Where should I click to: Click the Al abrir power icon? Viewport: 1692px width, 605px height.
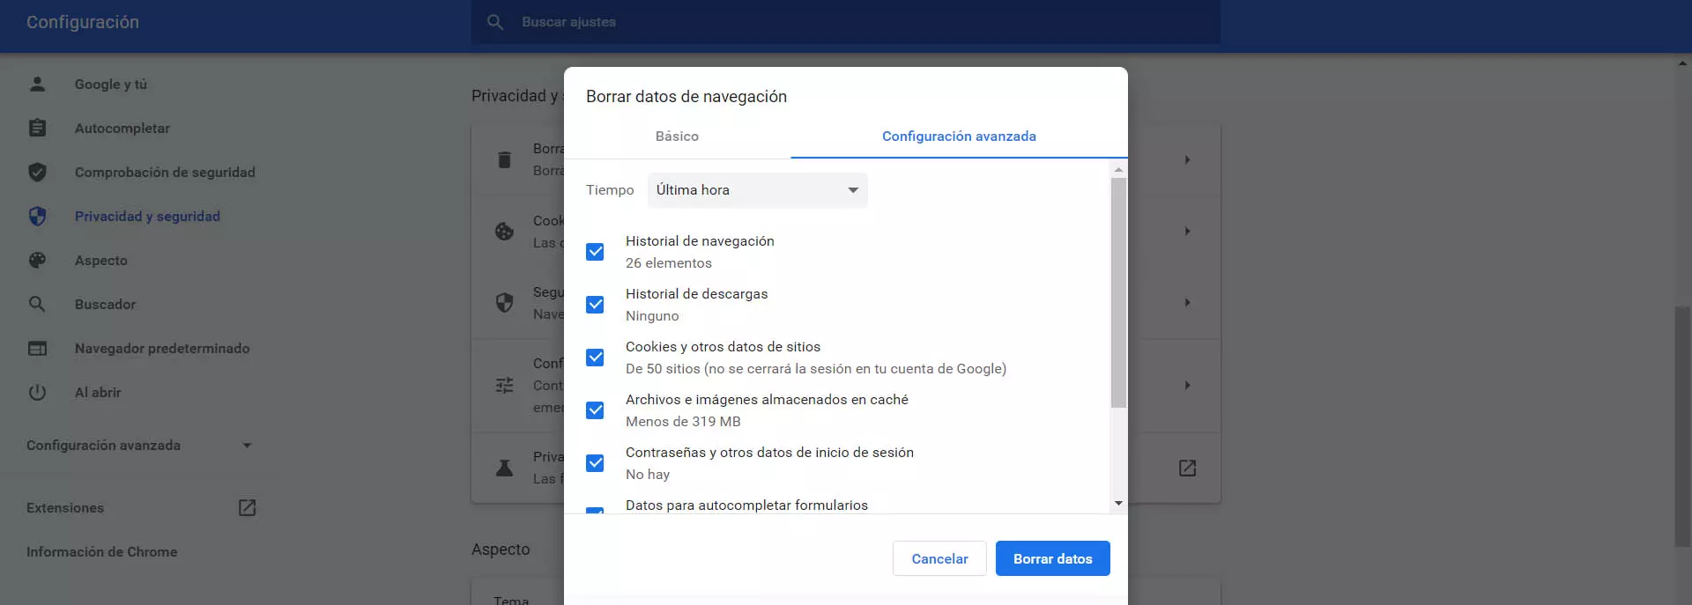[x=37, y=393]
